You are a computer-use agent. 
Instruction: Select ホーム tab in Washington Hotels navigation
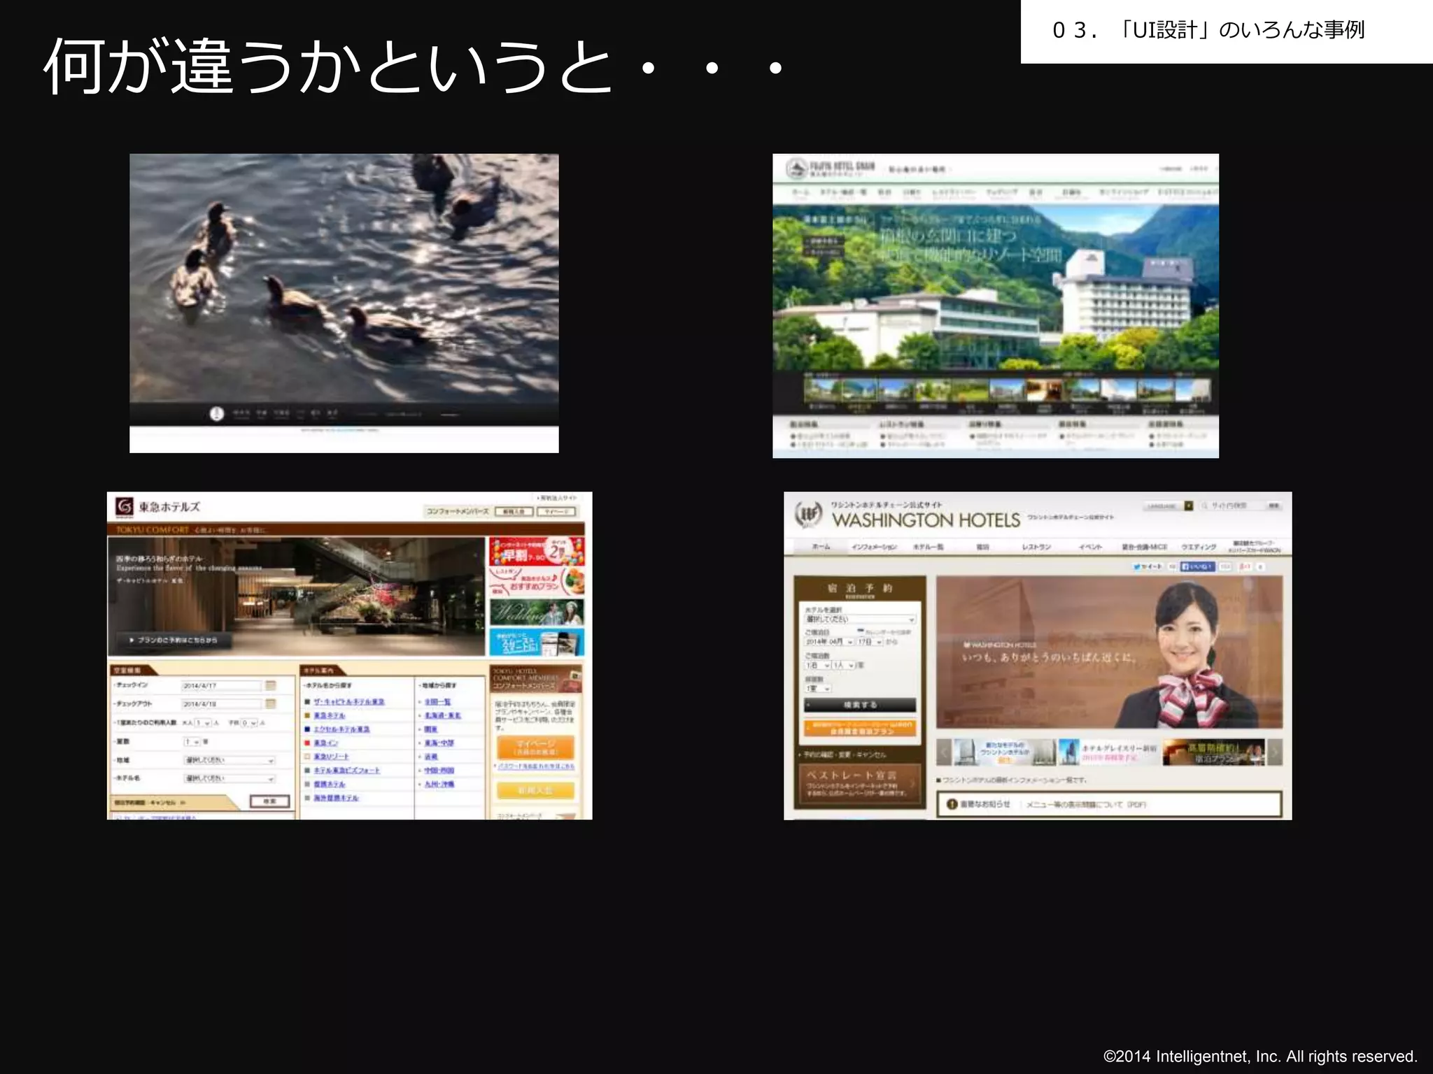(x=821, y=547)
